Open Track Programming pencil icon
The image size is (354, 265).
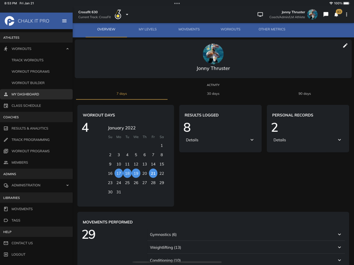6,140
